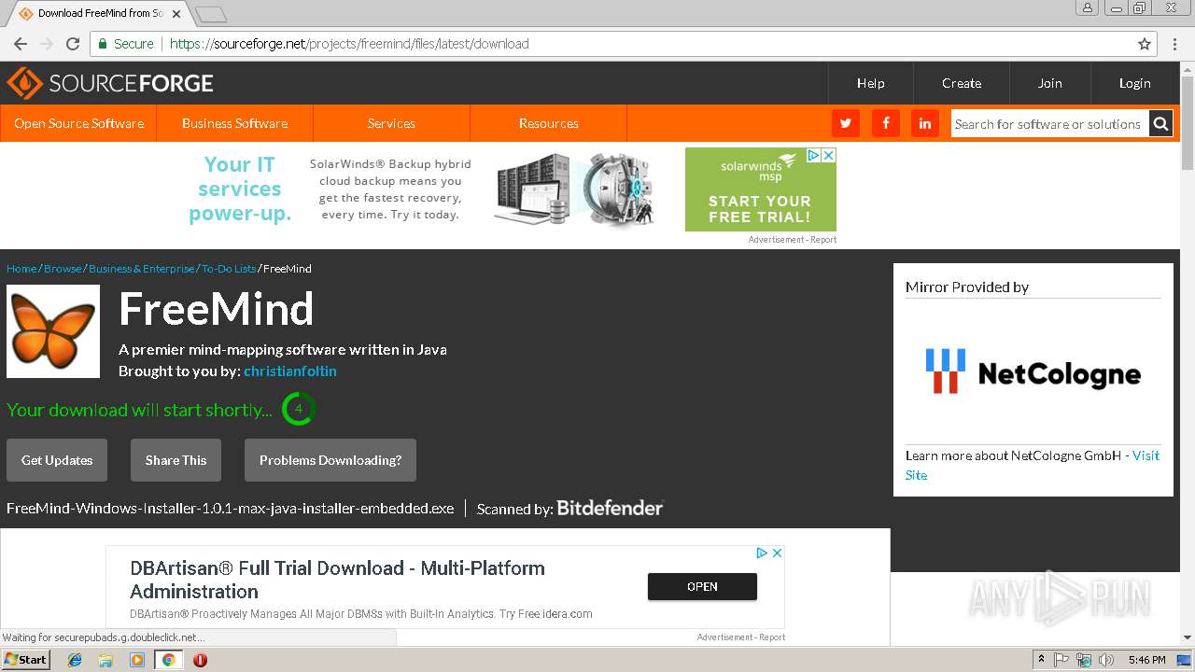The width and height of the screenshot is (1195, 672).
Task: Close the Download FreeMind browser tab
Action: pyautogui.click(x=176, y=14)
